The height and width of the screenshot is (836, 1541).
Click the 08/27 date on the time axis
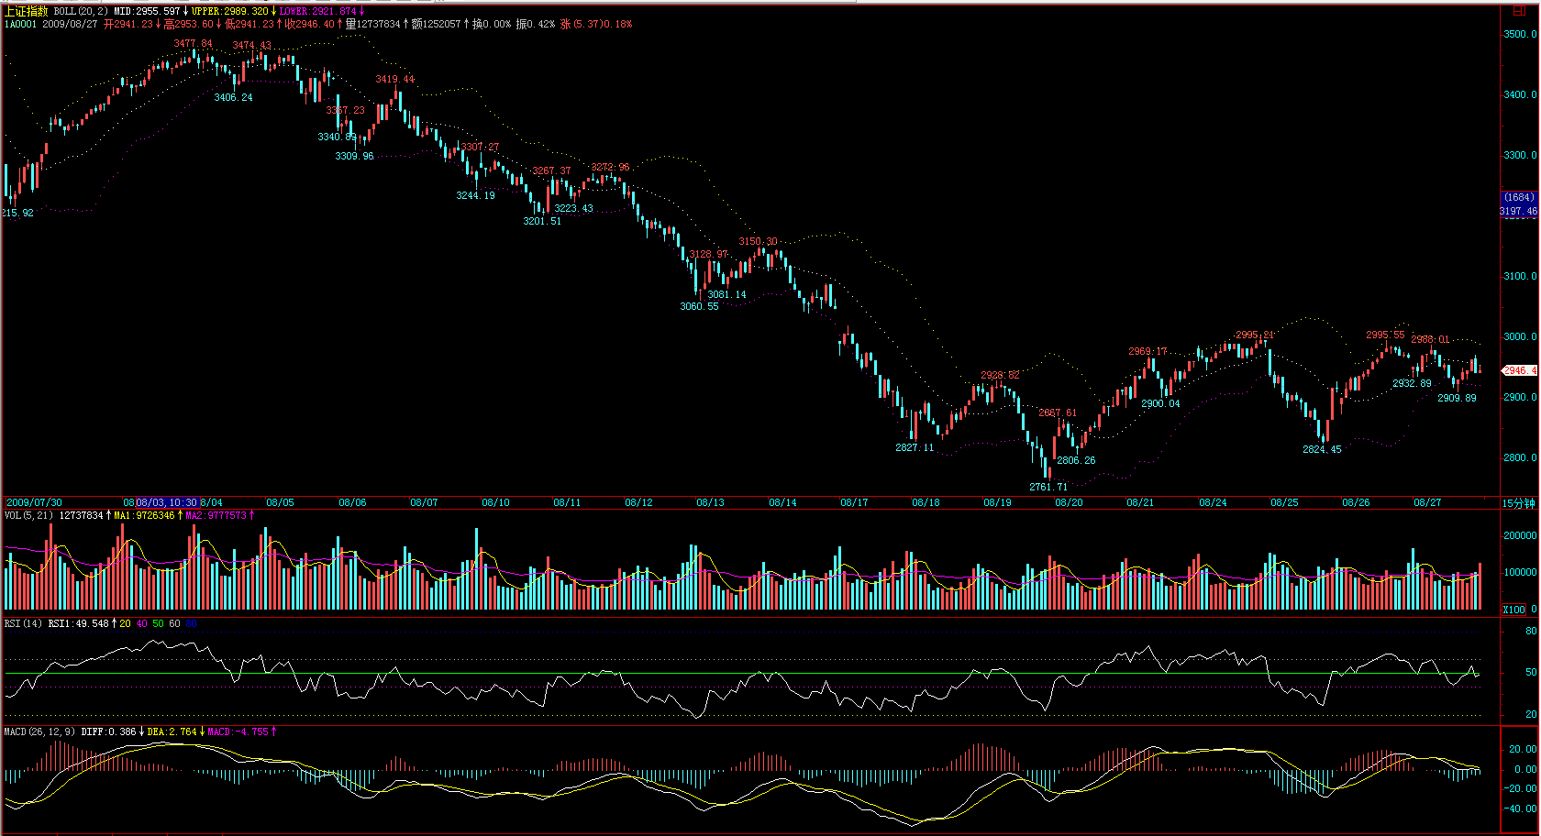(1427, 502)
